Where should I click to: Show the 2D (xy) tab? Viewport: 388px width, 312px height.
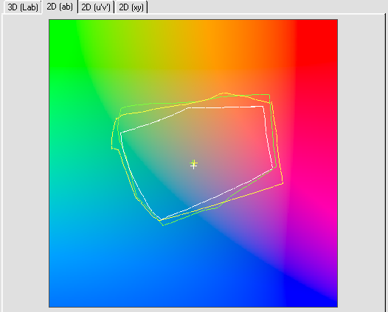pyautogui.click(x=131, y=7)
